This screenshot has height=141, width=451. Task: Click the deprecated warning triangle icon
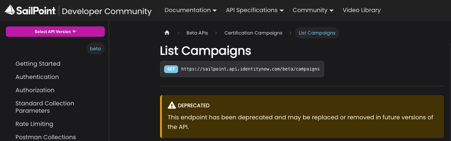pyautogui.click(x=172, y=105)
